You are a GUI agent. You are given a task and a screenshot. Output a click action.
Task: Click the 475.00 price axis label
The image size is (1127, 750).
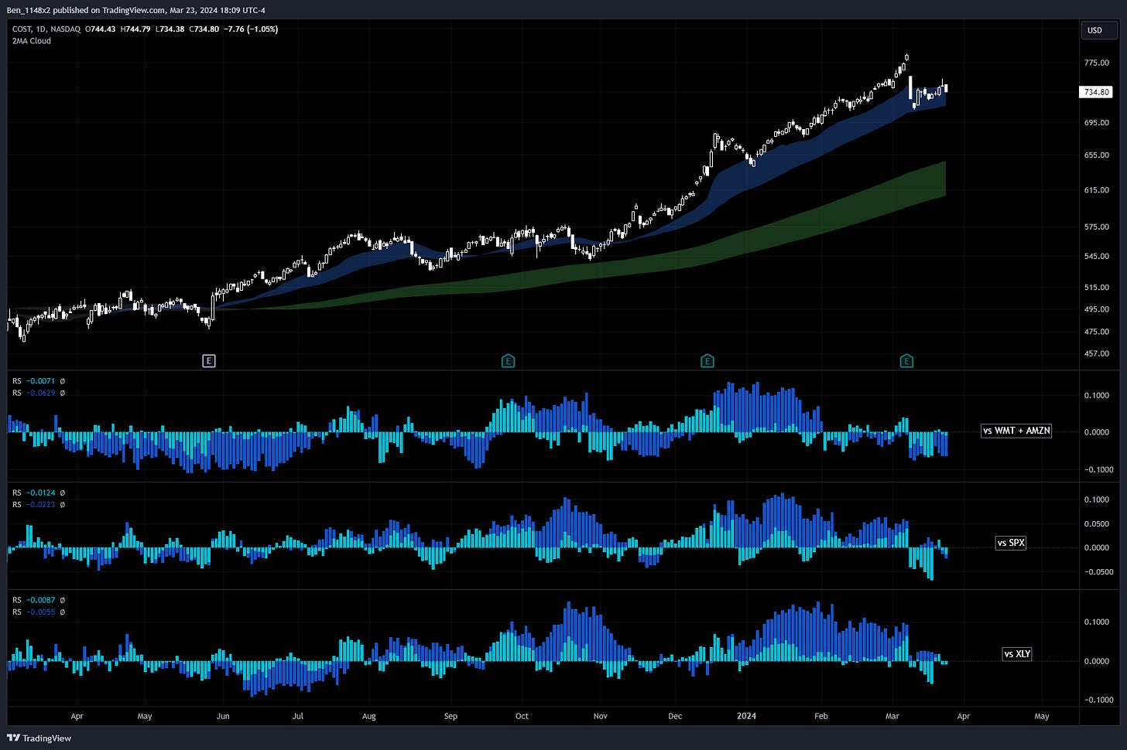coord(1097,332)
